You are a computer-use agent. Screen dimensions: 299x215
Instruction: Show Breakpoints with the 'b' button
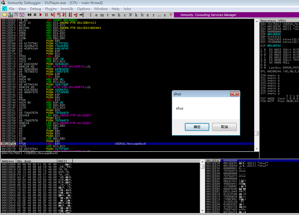click(142, 15)
